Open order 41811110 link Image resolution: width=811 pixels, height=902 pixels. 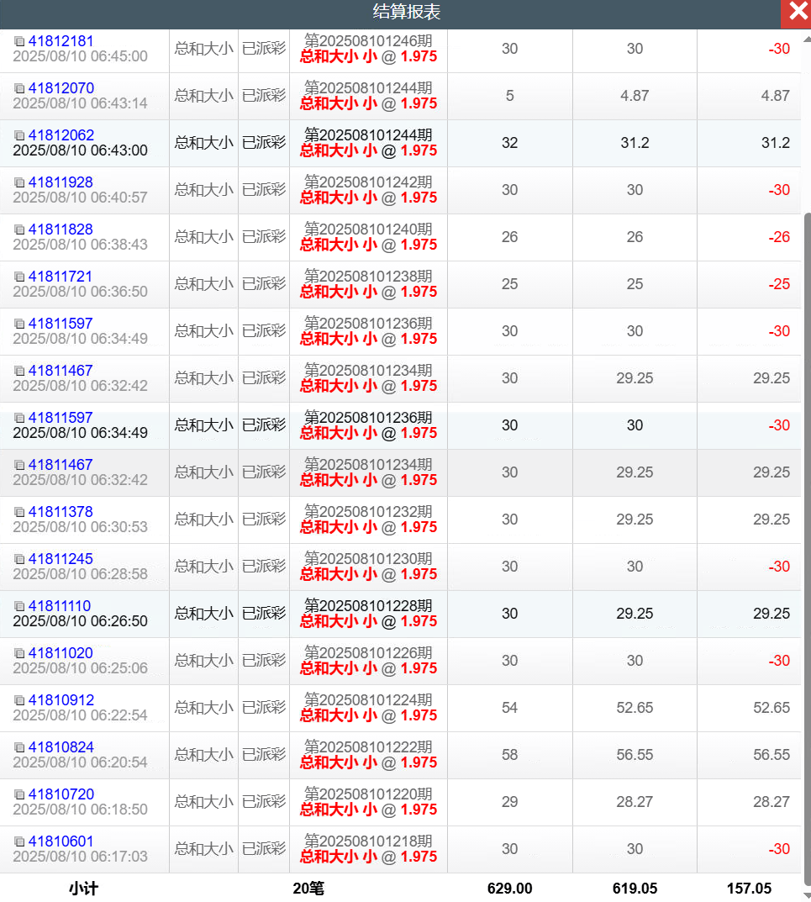[60, 606]
